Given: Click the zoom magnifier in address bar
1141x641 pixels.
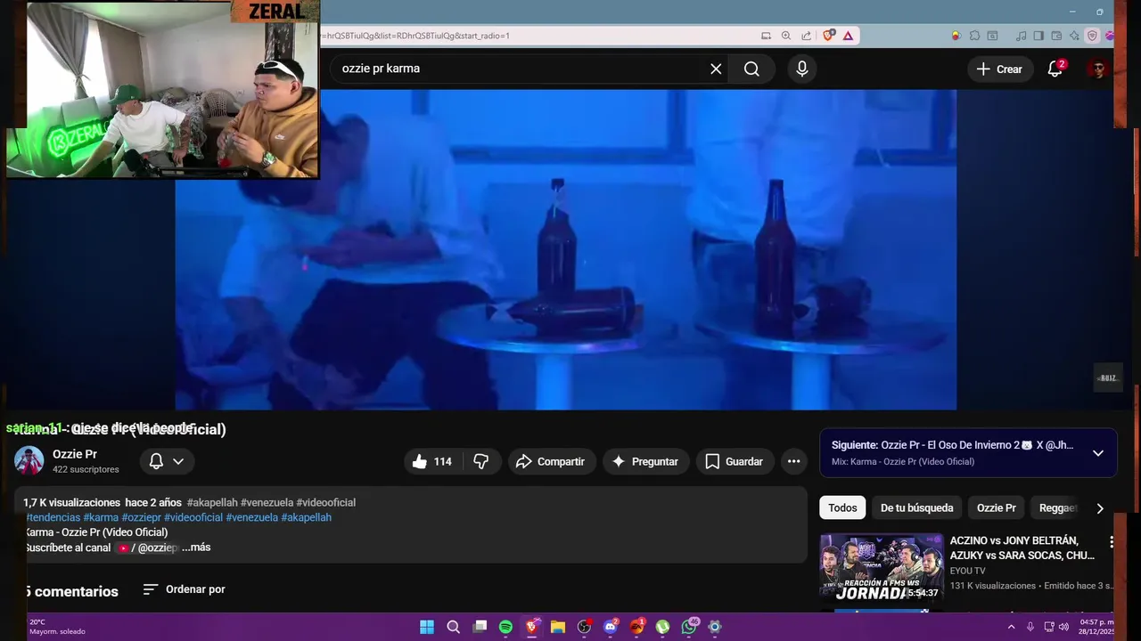Looking at the screenshot, I should pos(786,36).
